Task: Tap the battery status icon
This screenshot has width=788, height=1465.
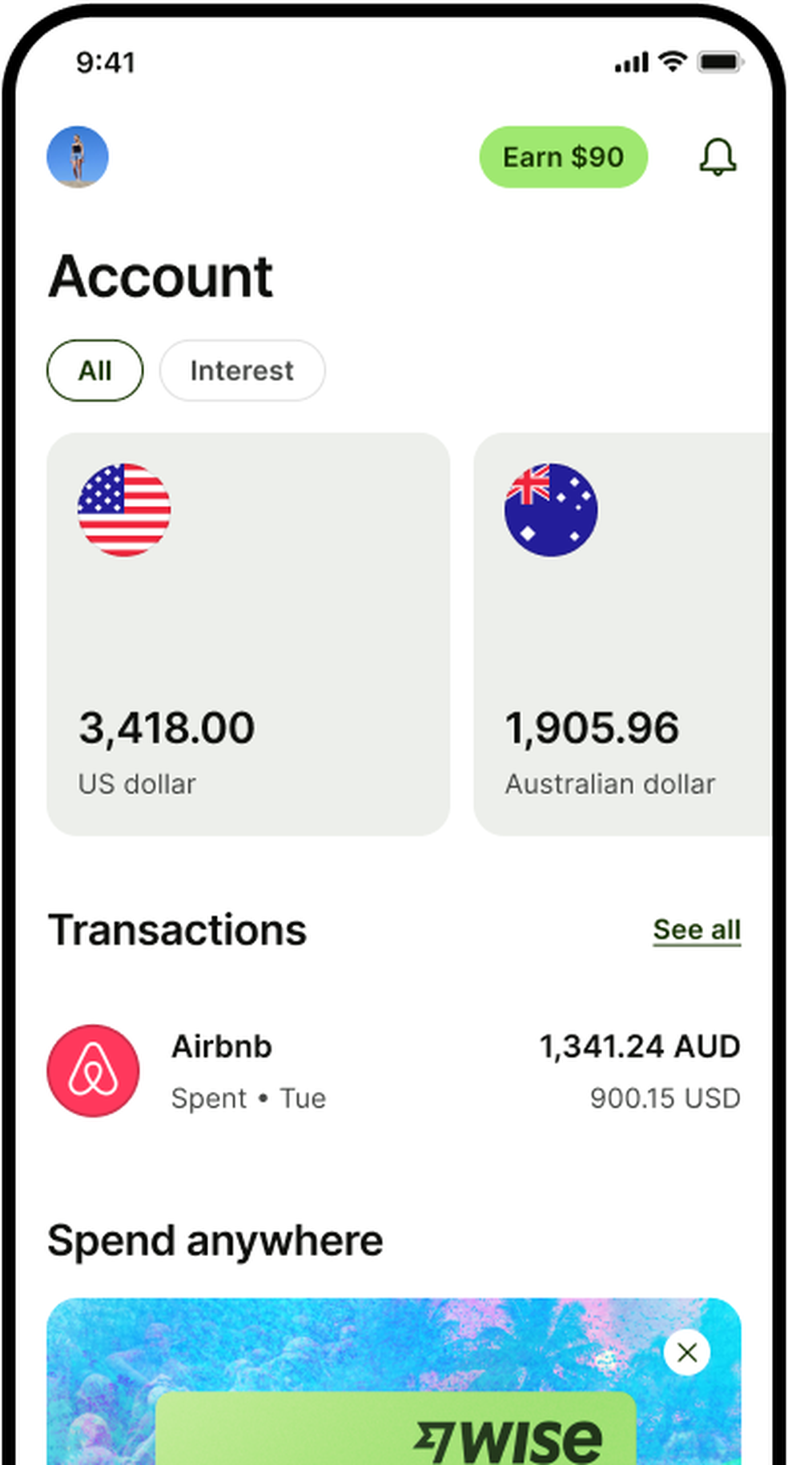Action: pos(721,62)
